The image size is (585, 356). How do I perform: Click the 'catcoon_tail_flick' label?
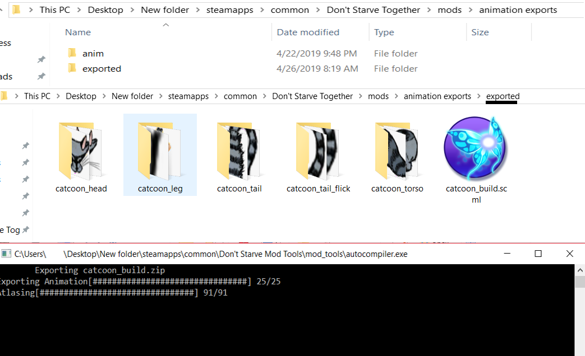point(318,189)
